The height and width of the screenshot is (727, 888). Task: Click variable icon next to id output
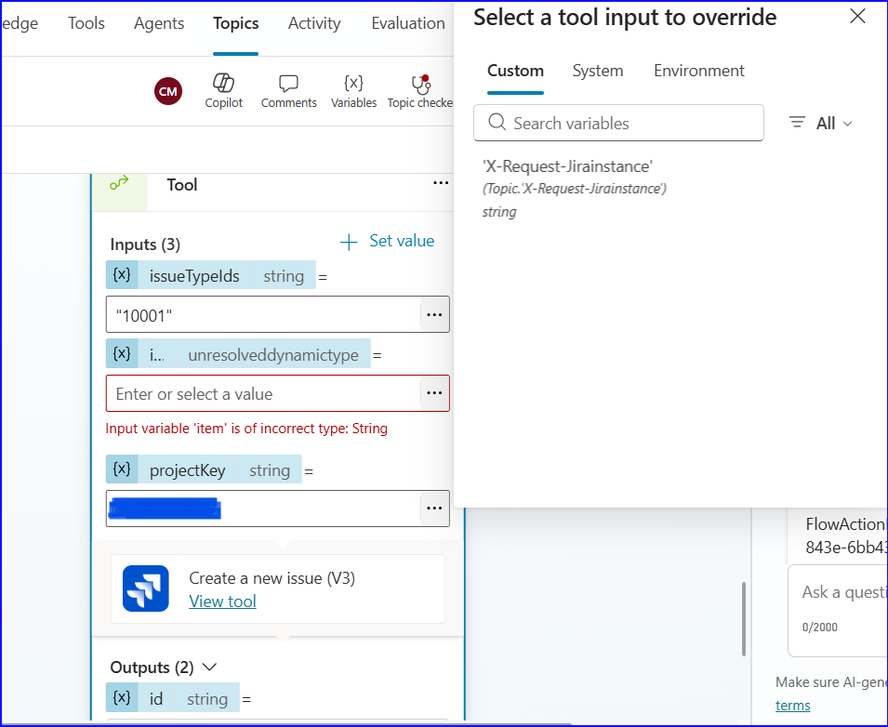tap(122, 697)
